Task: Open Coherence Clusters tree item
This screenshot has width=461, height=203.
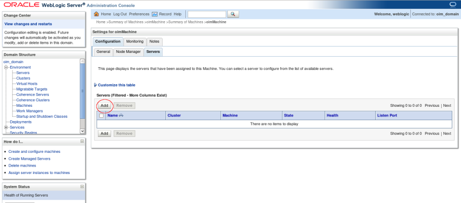Action: pos(33,100)
